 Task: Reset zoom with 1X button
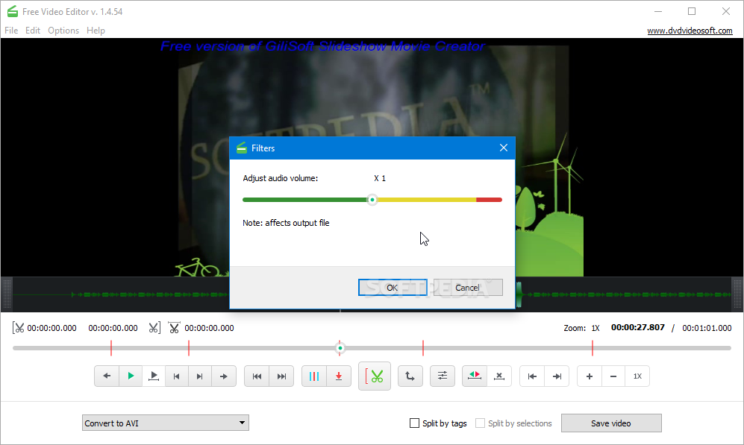point(637,376)
